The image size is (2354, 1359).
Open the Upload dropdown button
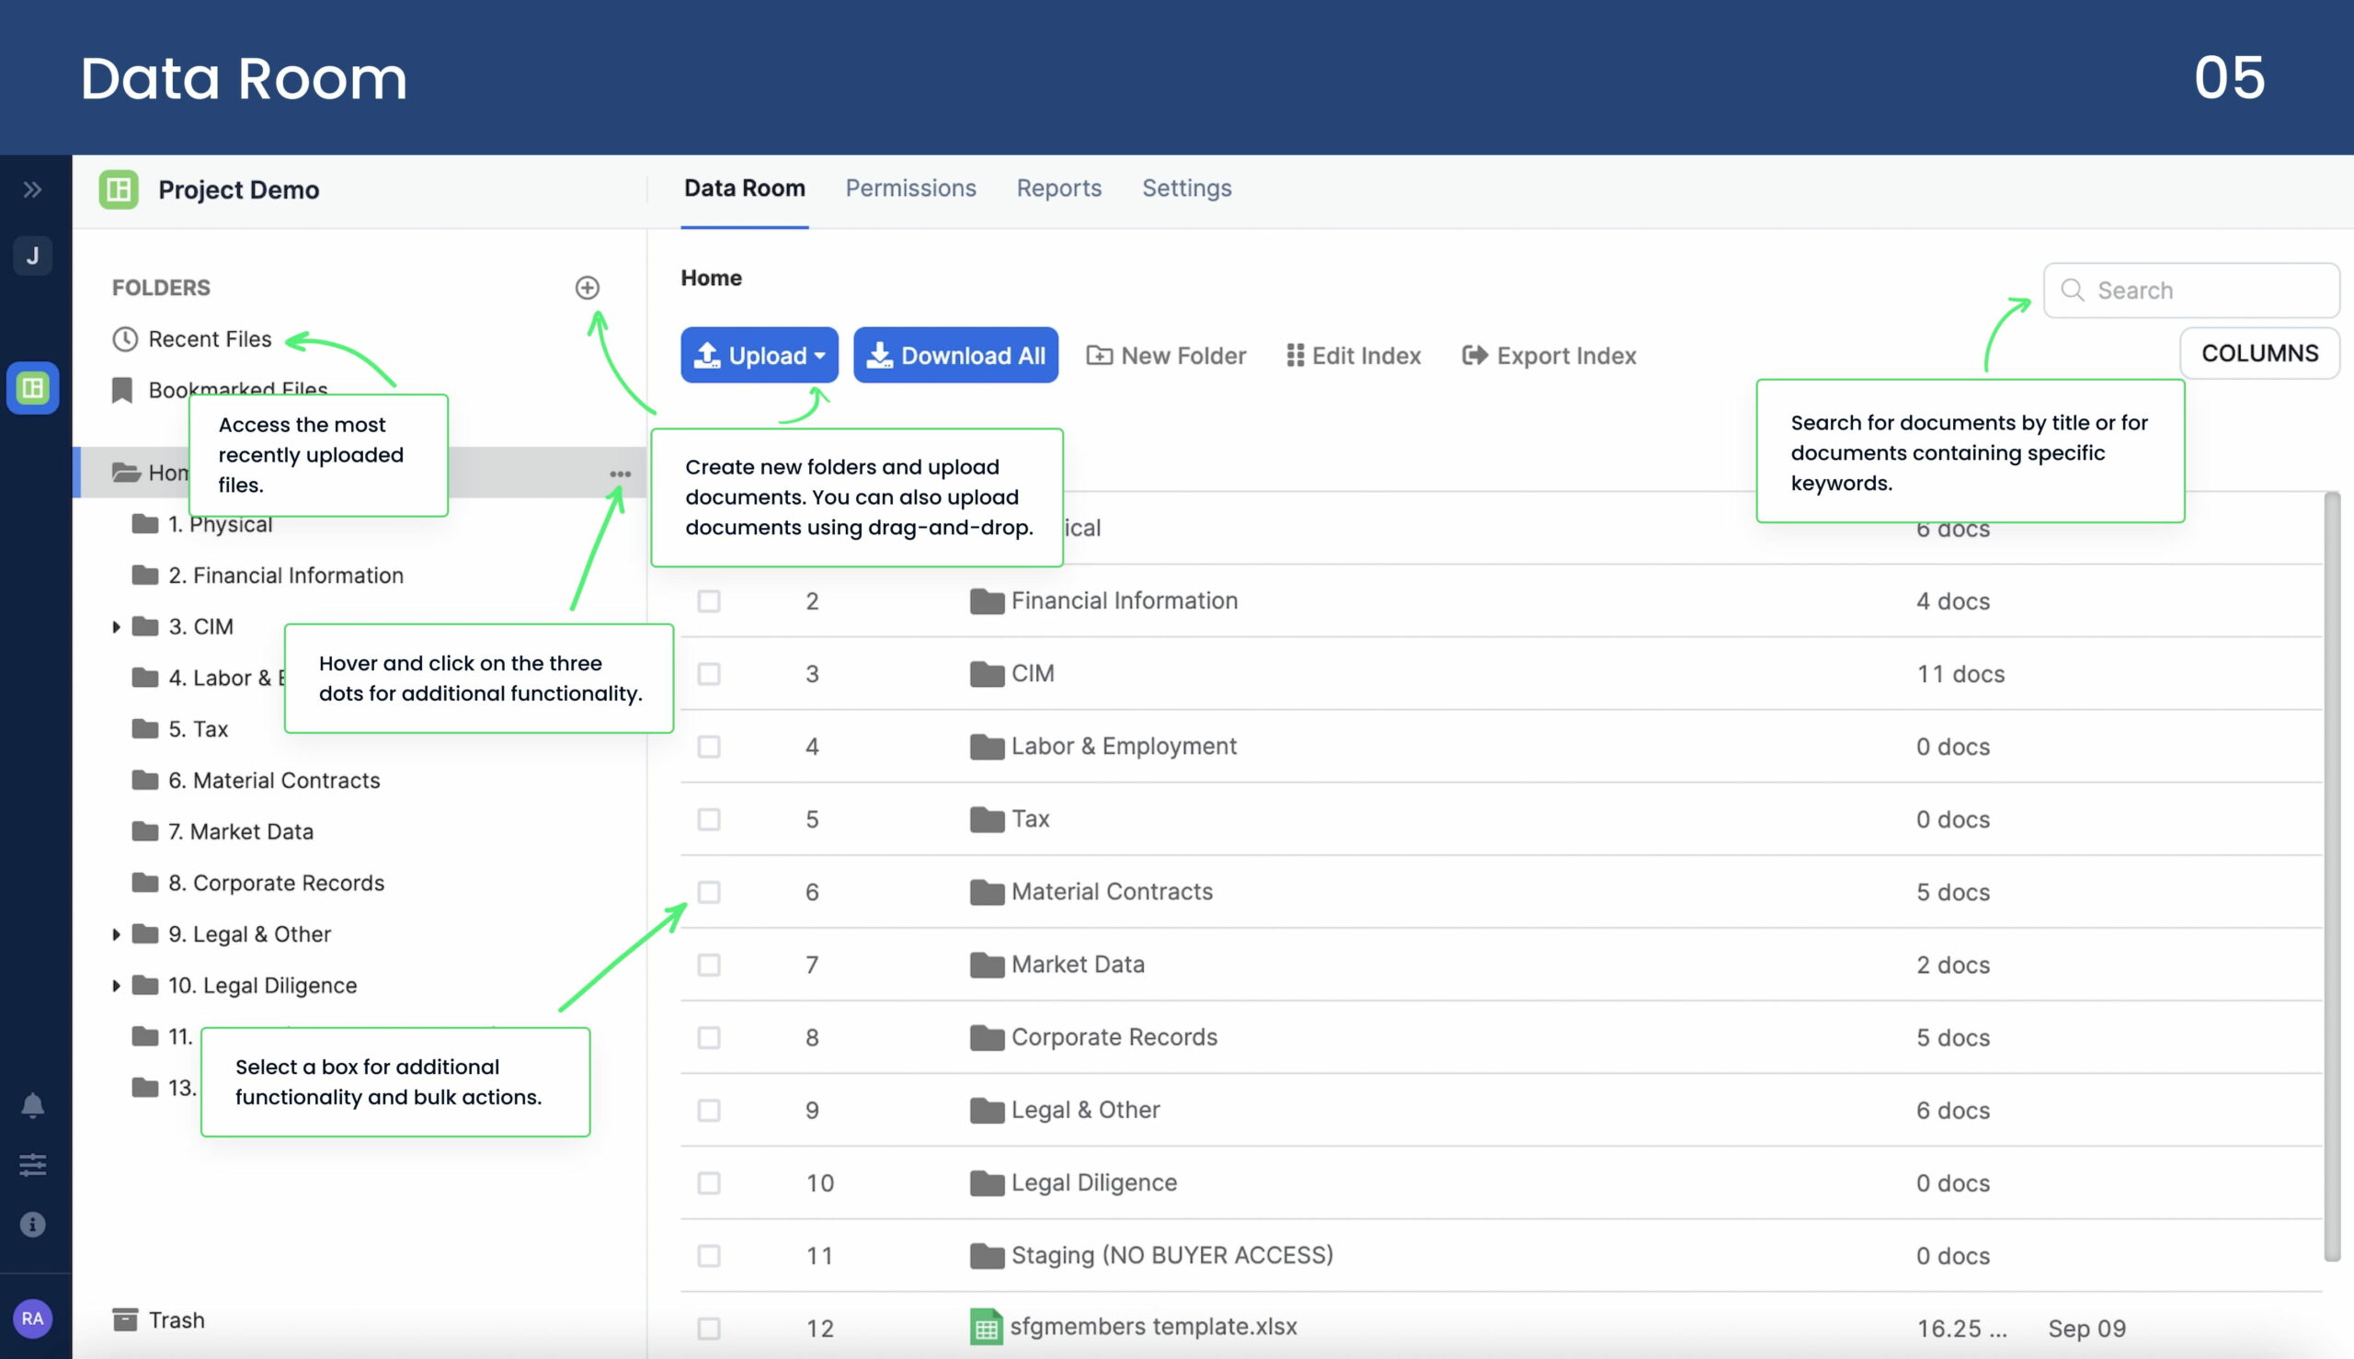(x=759, y=355)
